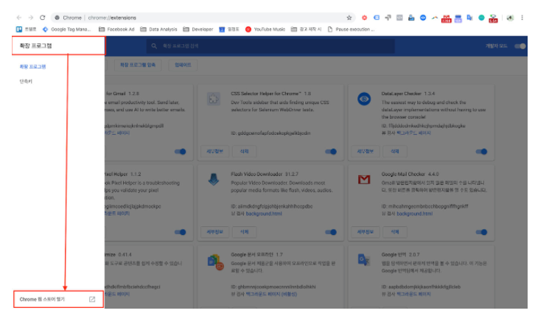The image size is (549, 330).
Task: Click 삭제 on the CSS Selector Helper card
Action: pos(245,152)
